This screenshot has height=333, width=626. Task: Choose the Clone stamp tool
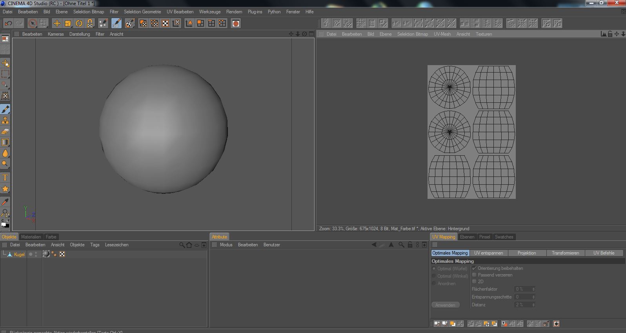click(x=5, y=120)
